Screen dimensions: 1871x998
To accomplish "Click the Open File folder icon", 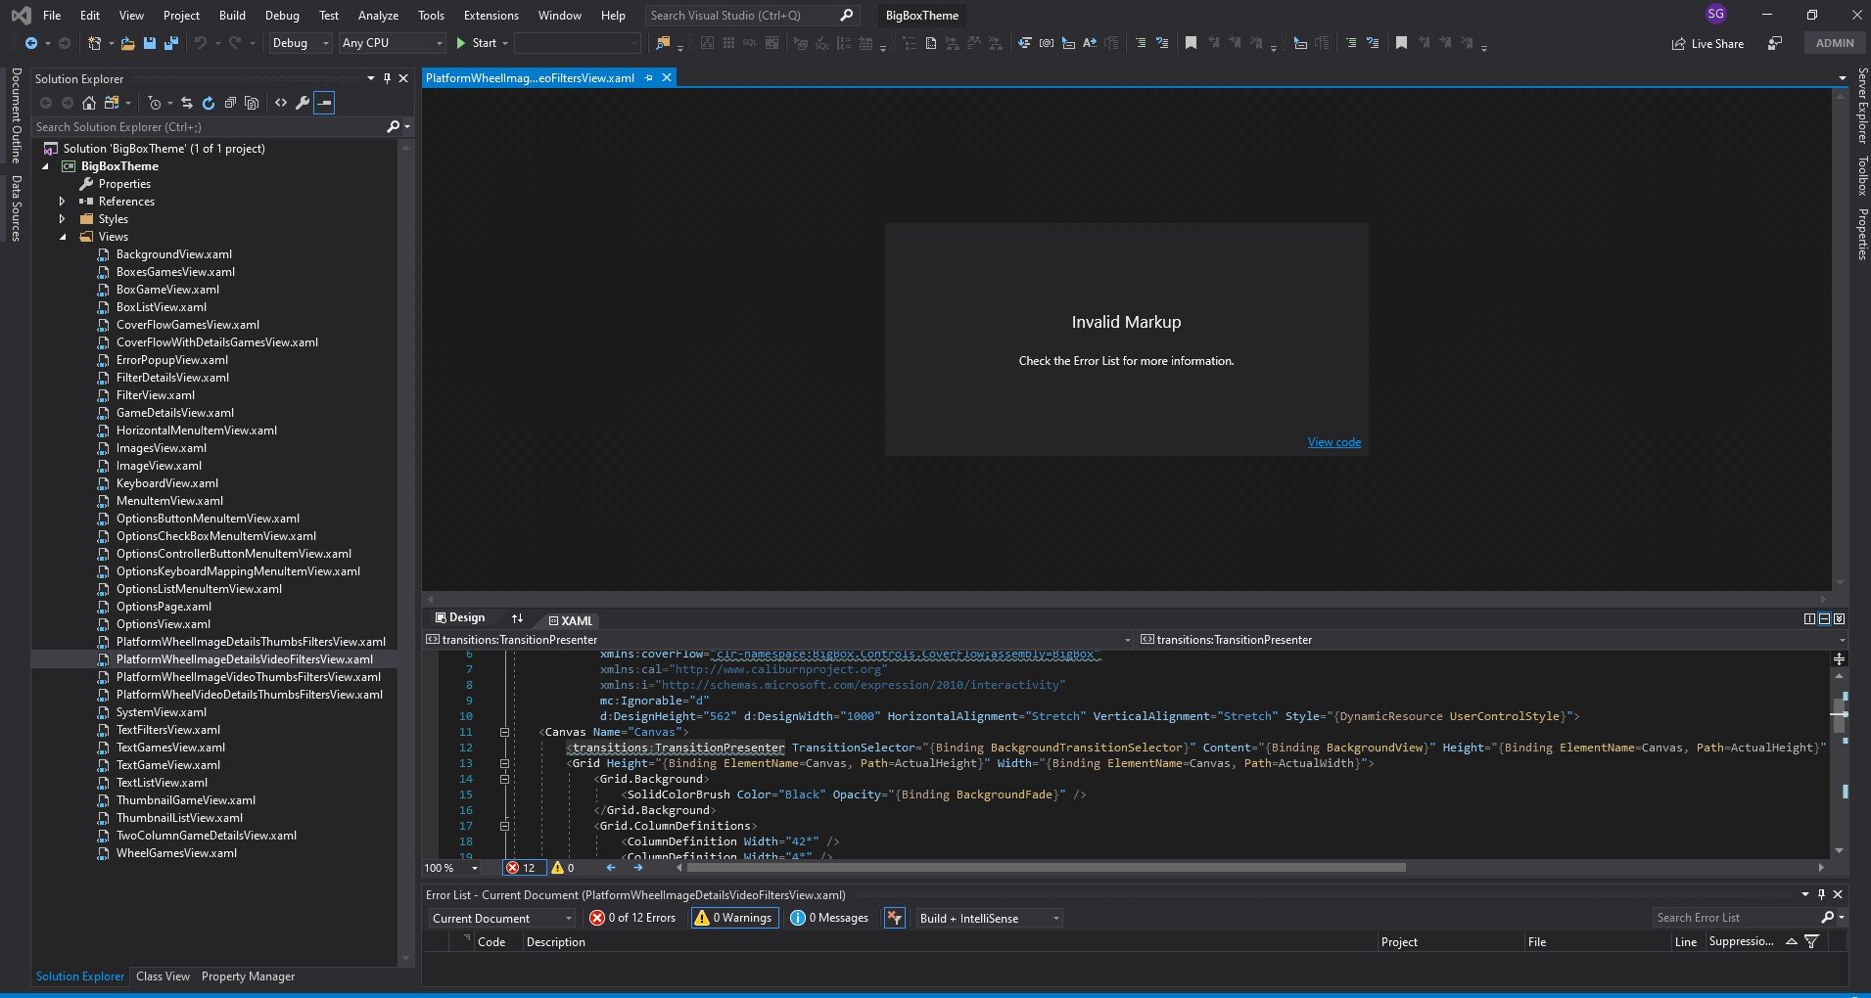I will pos(129,43).
